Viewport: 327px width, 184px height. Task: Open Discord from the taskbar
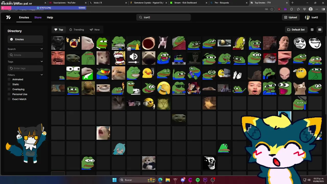183,180
